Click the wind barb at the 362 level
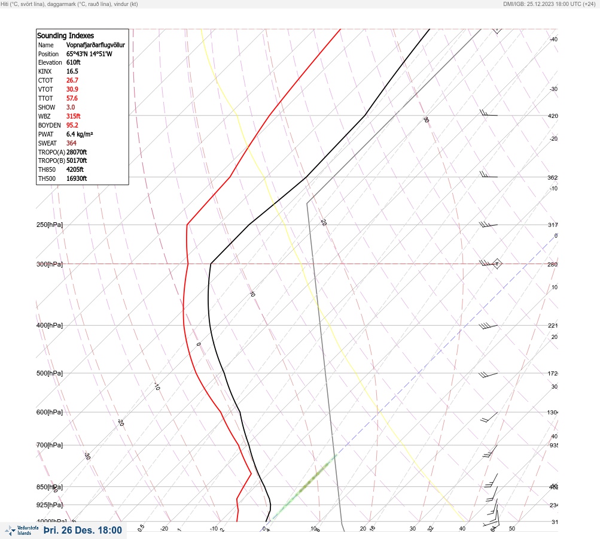The image size is (600, 539). 489,174
